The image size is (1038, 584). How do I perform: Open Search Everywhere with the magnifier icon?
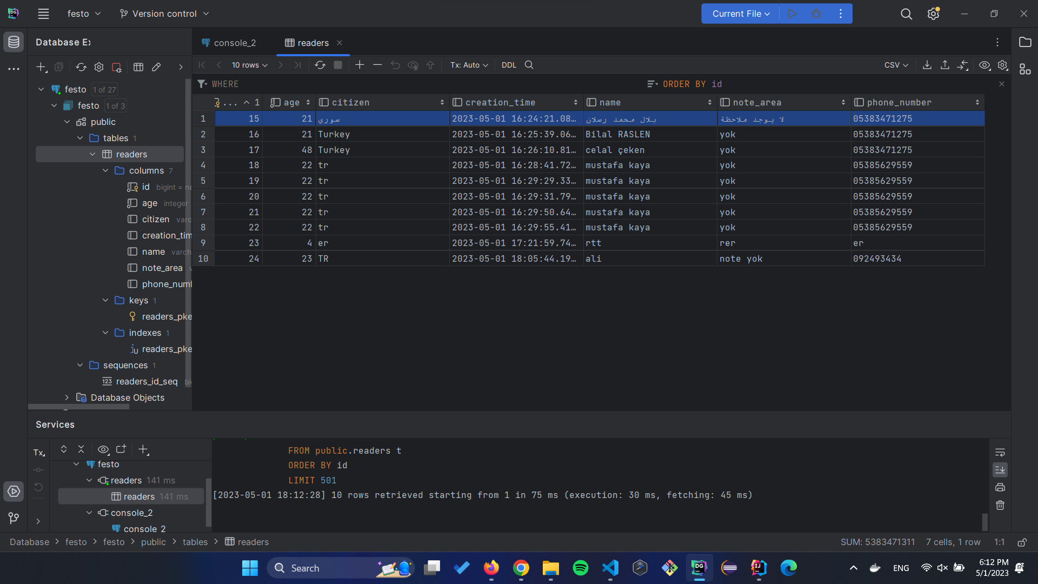click(907, 14)
